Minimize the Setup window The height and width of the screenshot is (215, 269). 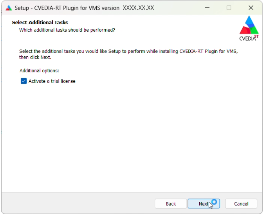pos(207,8)
